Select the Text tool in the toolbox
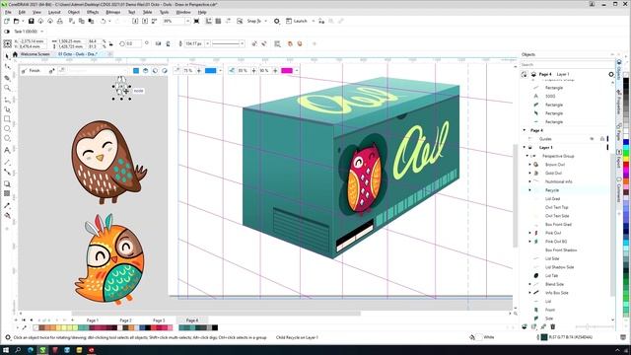Screen dimensions: 631x355 [7, 151]
